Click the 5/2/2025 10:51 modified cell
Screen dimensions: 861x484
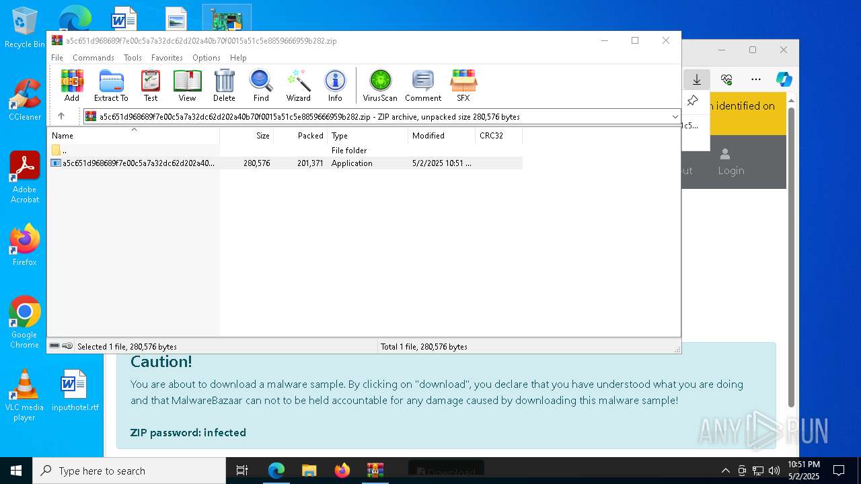[441, 163]
